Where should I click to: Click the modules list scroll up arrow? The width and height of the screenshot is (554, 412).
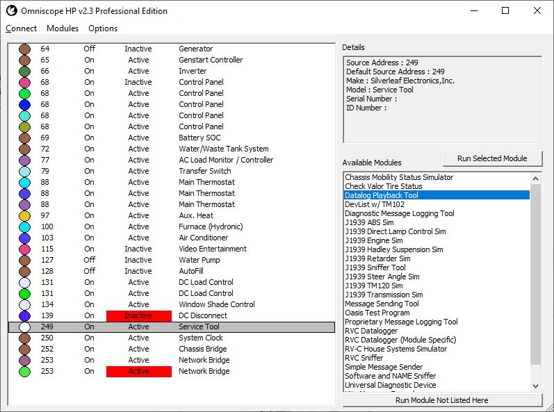point(536,179)
